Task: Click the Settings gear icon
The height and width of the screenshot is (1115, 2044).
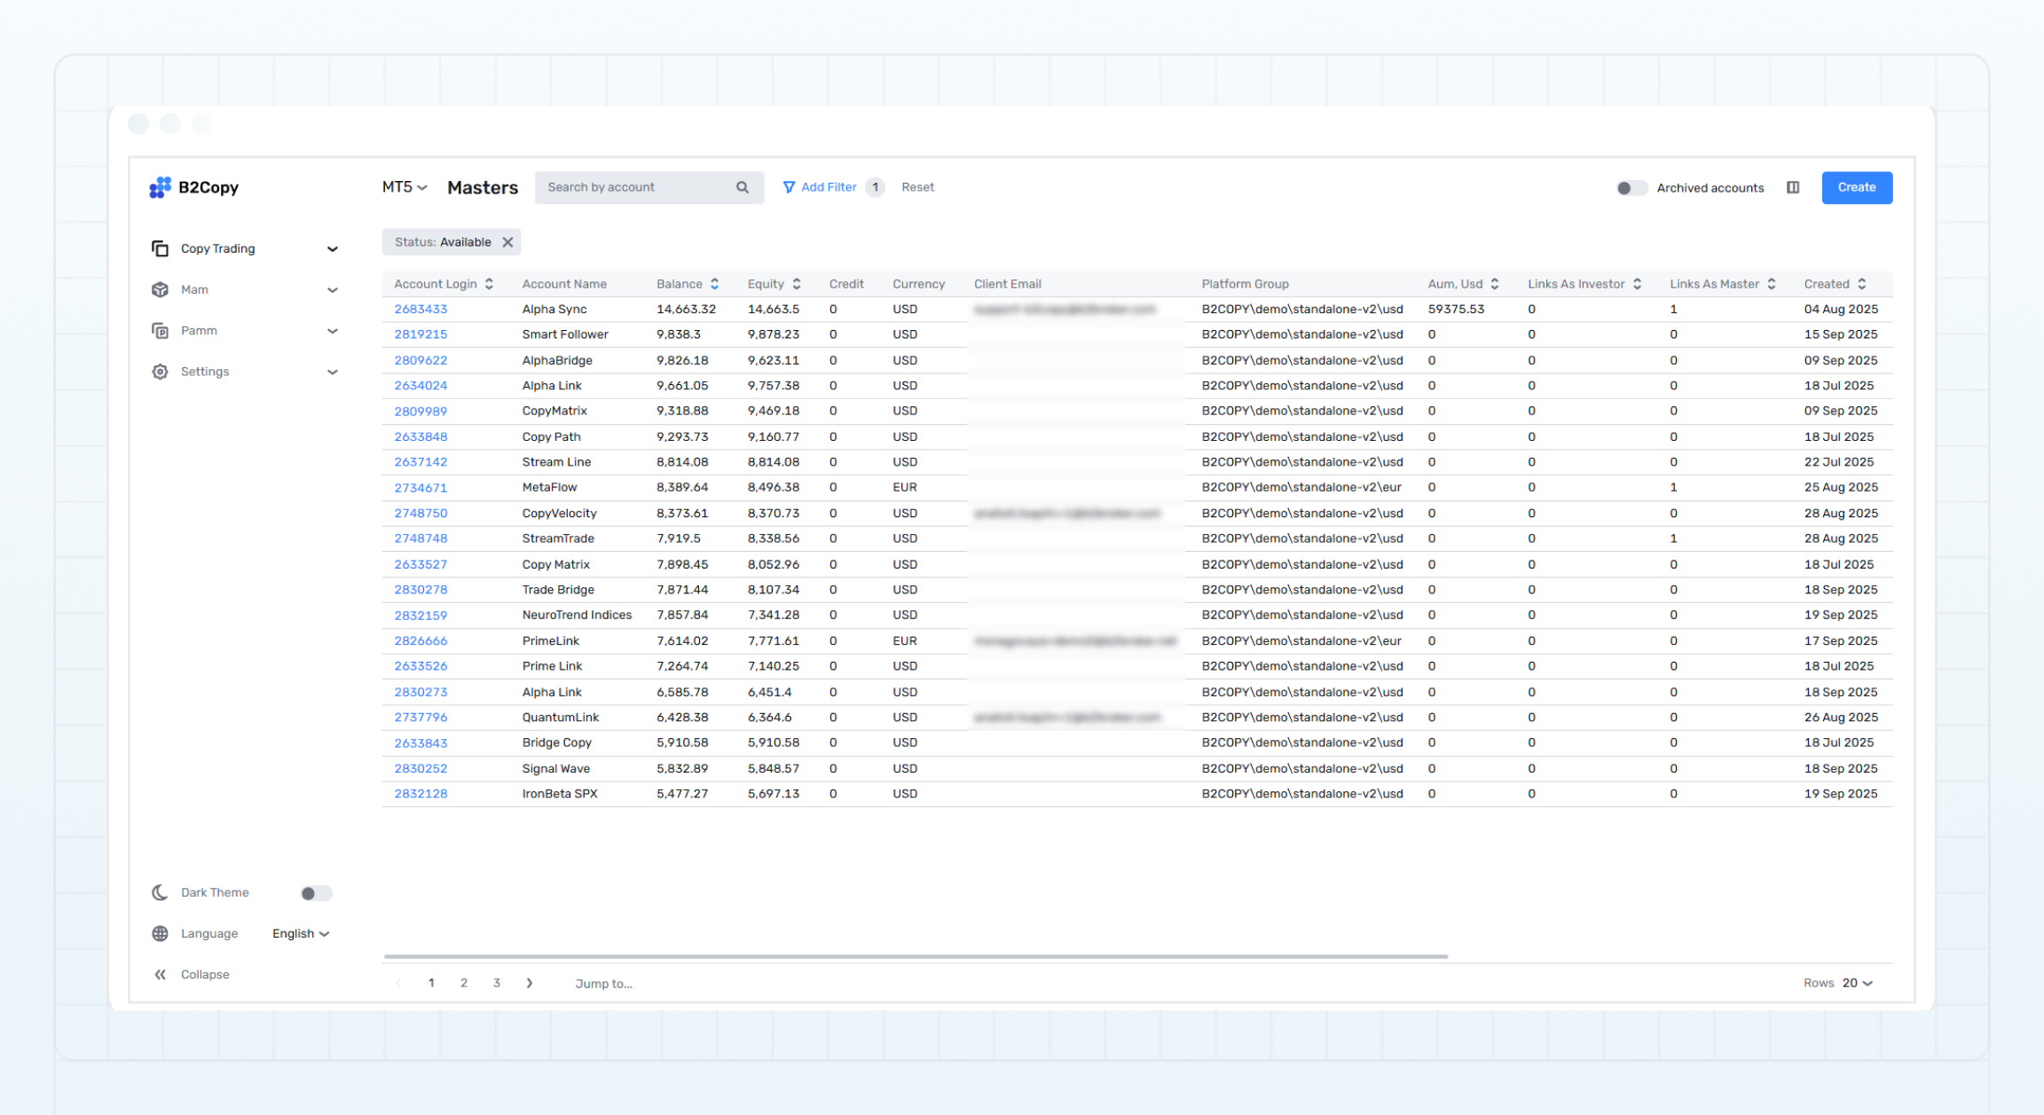Action: tap(161, 371)
